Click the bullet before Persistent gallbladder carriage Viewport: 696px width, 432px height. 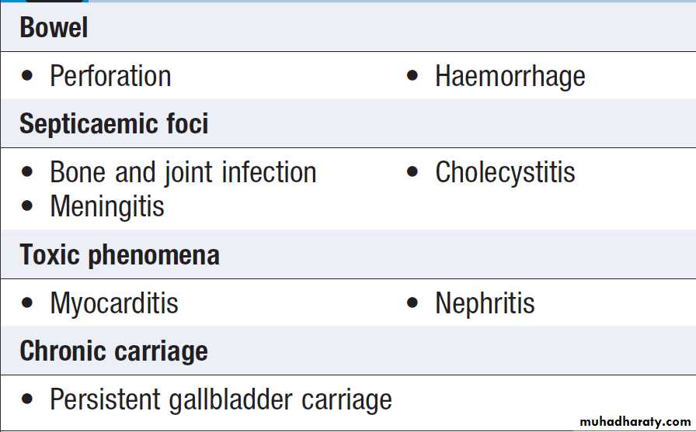28,400
